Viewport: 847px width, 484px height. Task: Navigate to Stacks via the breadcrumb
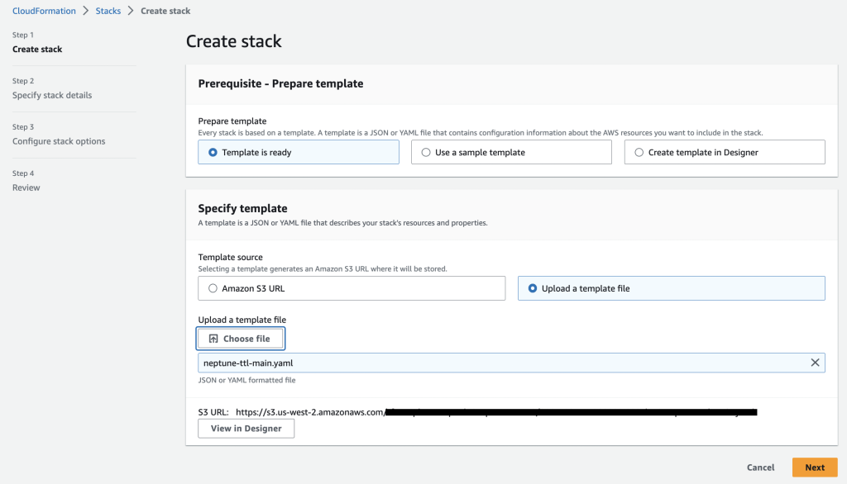click(x=108, y=11)
